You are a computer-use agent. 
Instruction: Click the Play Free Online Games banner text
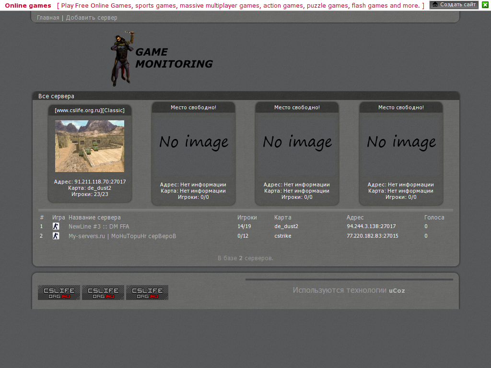click(240, 6)
